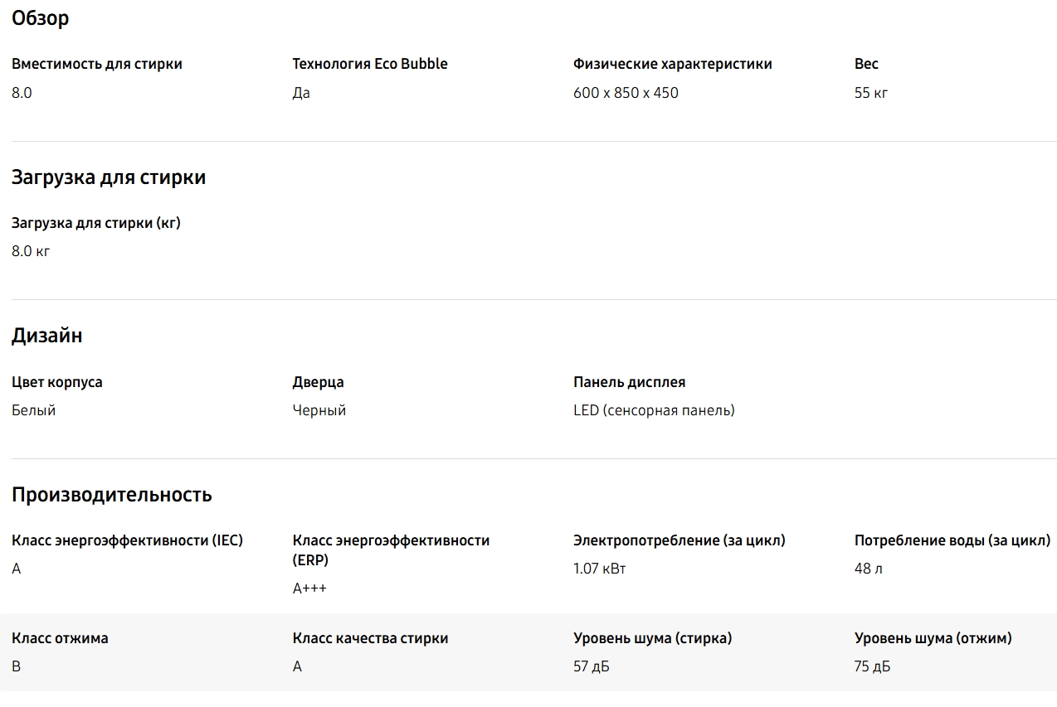The width and height of the screenshot is (1057, 707).
Task: Click the "Вместимость для стирки" label
Action: (x=97, y=64)
